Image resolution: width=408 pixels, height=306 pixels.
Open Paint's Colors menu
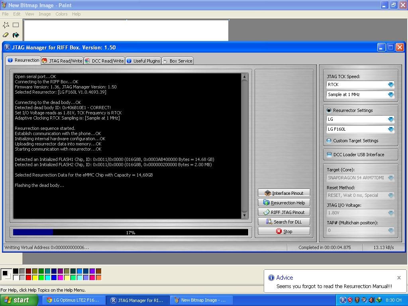(x=61, y=14)
